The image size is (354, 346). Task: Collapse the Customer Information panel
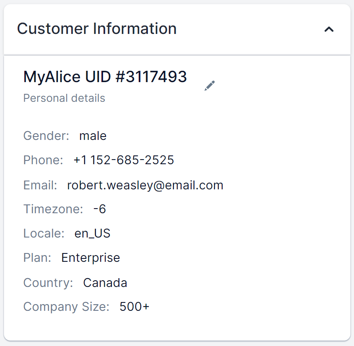pyautogui.click(x=329, y=29)
